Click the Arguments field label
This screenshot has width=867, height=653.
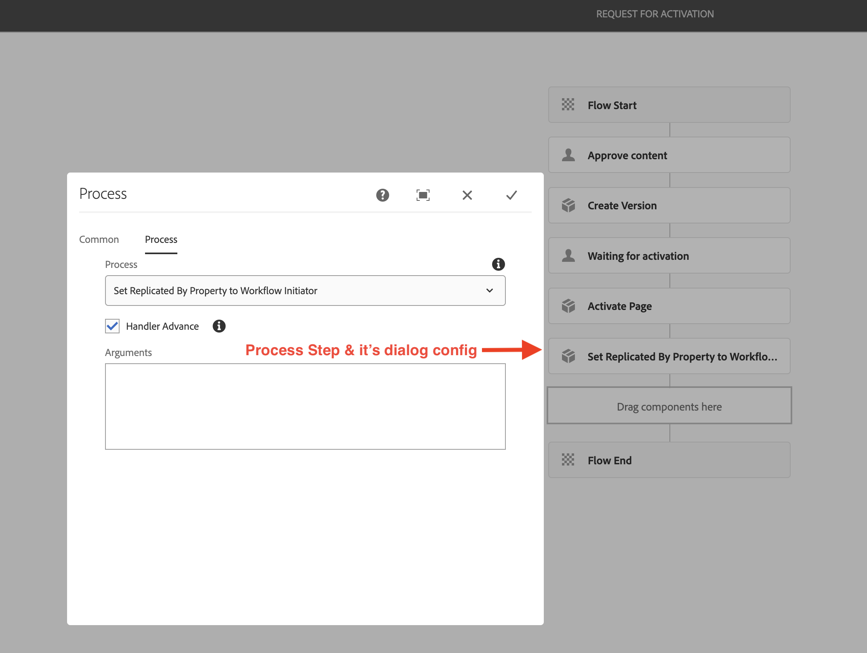point(128,353)
